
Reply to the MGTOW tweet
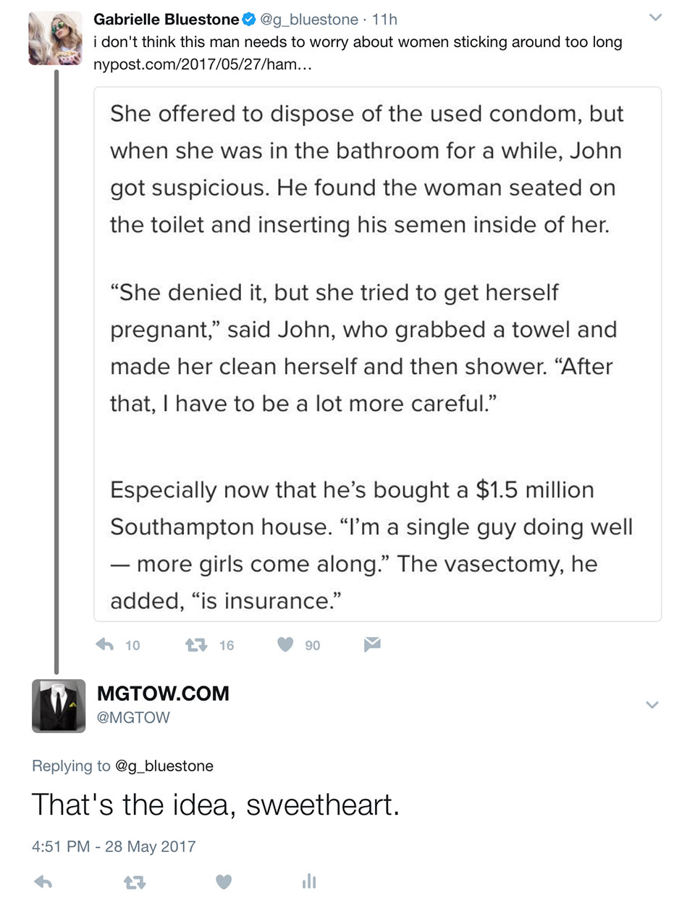43,881
